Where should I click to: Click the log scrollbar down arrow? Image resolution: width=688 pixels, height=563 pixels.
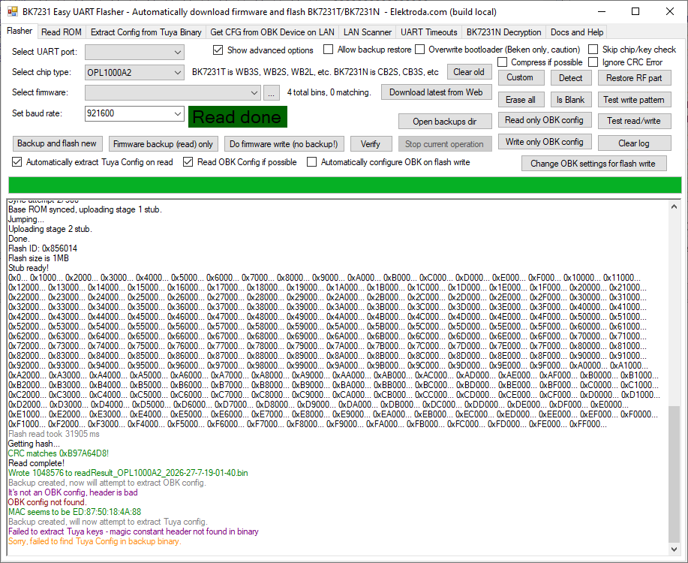pyautogui.click(x=674, y=549)
